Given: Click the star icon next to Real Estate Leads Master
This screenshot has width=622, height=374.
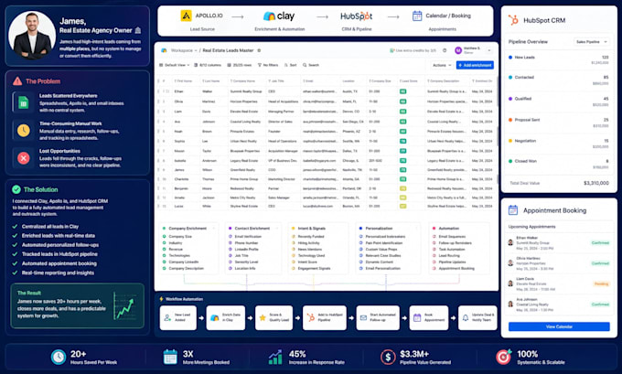Looking at the screenshot, I should click(259, 50).
